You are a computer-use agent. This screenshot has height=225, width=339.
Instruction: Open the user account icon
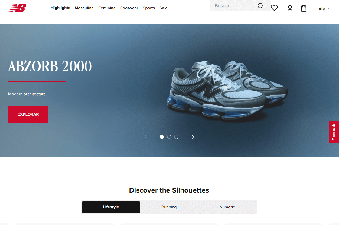pos(290,8)
